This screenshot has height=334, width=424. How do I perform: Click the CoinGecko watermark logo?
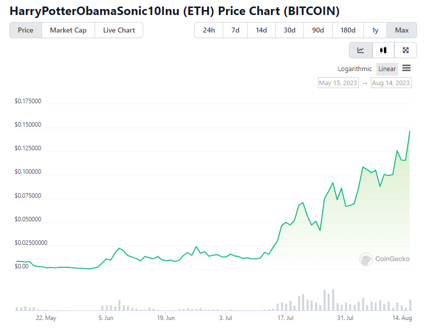[384, 259]
